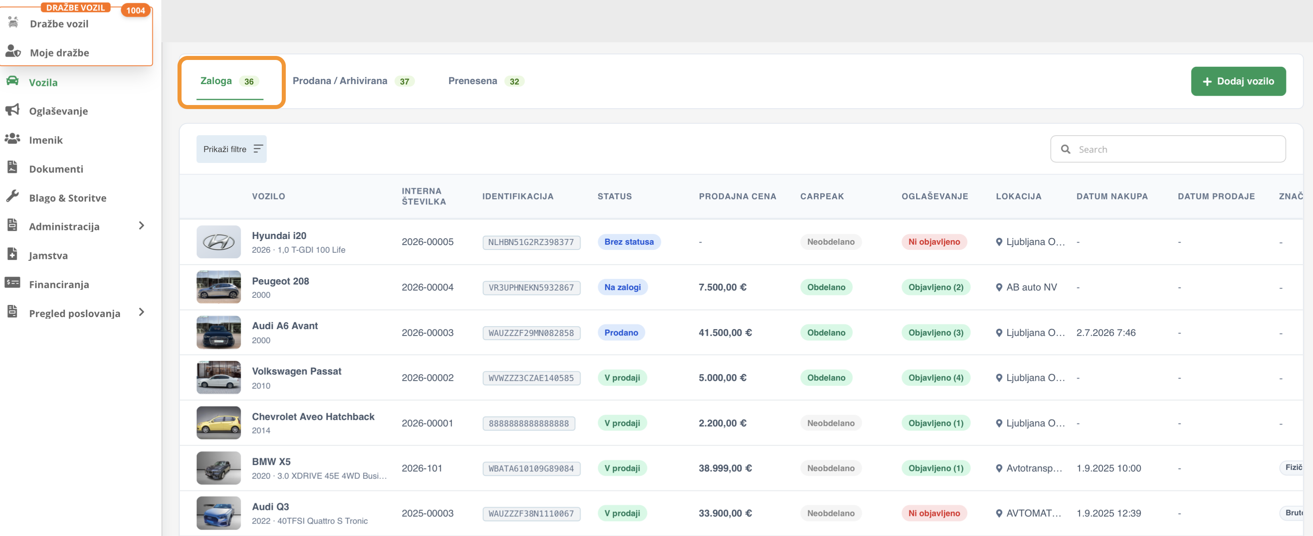Select the Vozila car icon

click(x=13, y=81)
